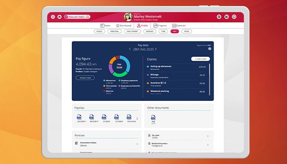Go to next pay date arrow
The width and height of the screenshot is (287, 164).
point(156,49)
